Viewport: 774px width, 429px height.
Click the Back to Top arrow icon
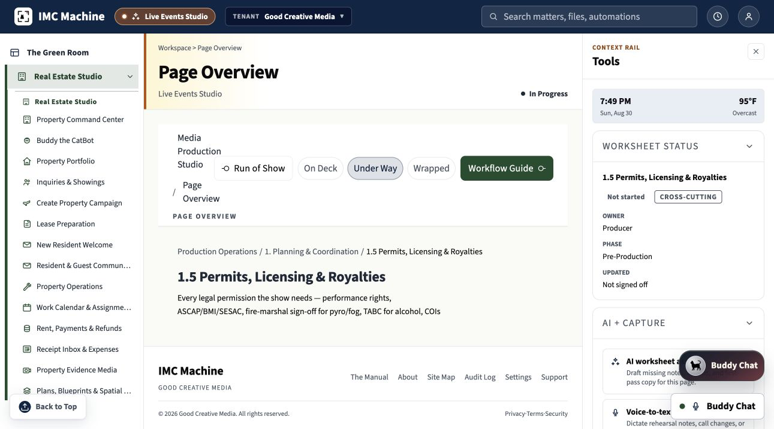coord(25,407)
